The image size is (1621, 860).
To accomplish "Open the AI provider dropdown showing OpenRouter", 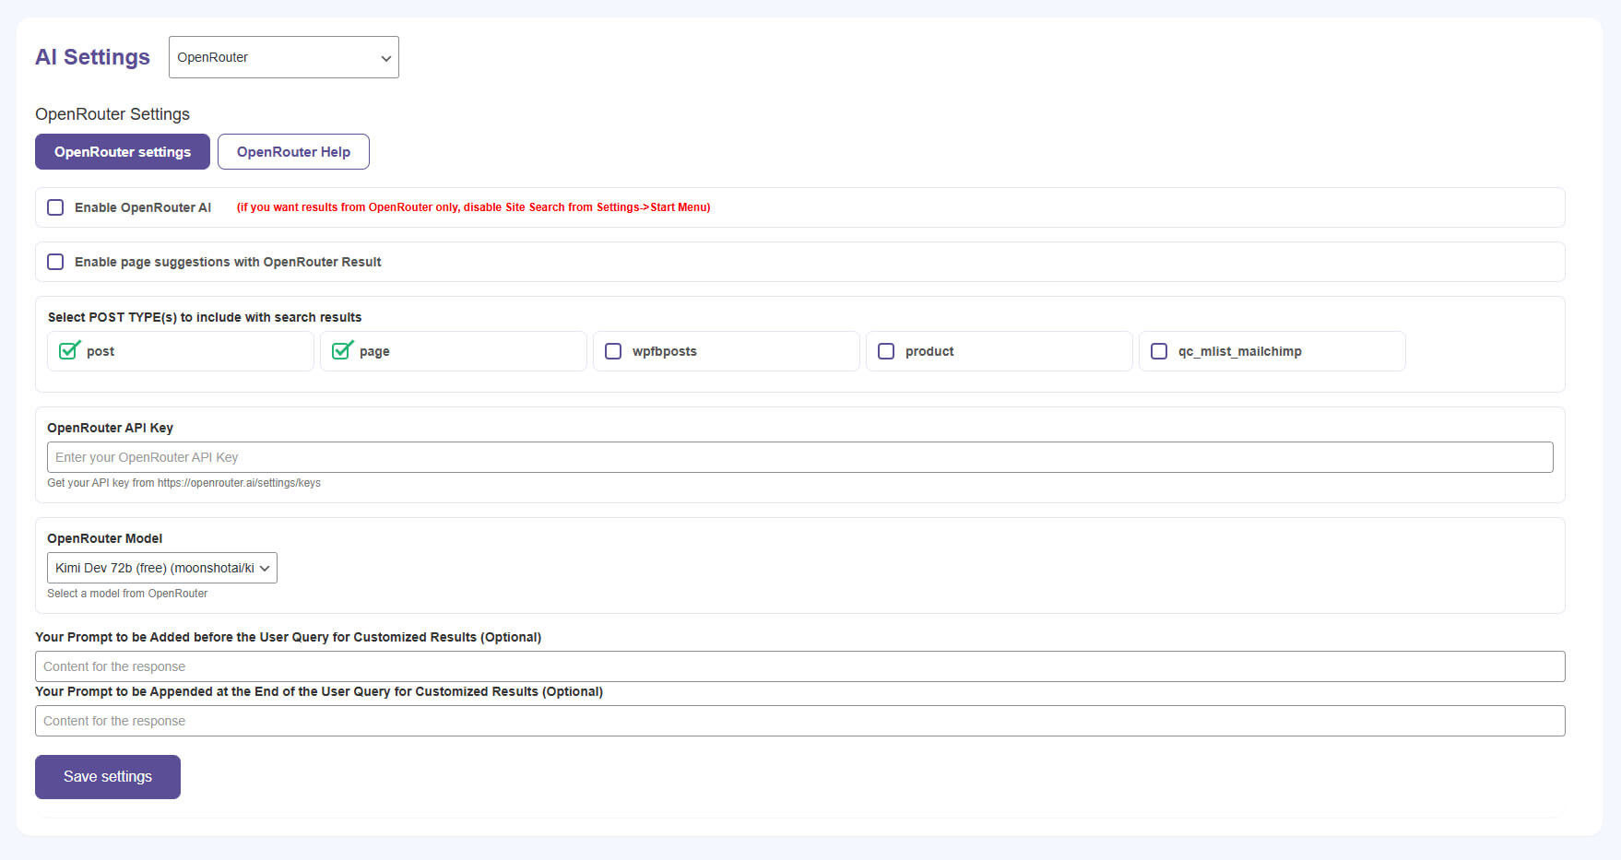I will (284, 57).
